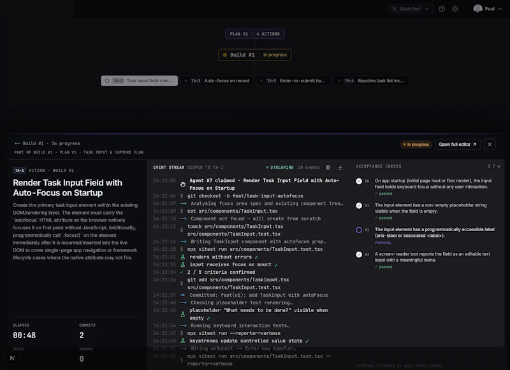Click flask icon beside input receives focus
510x370 pixels.
[x=183, y=264]
